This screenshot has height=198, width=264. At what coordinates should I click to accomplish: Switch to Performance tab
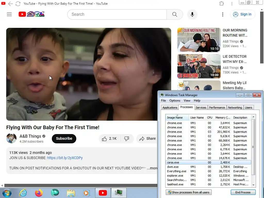[x=217, y=108]
